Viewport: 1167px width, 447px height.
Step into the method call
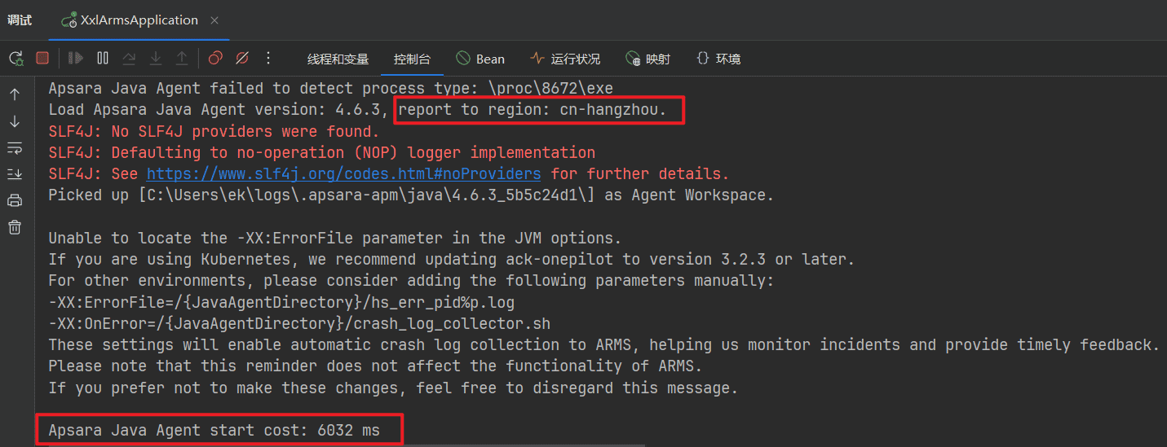pyautogui.click(x=156, y=59)
